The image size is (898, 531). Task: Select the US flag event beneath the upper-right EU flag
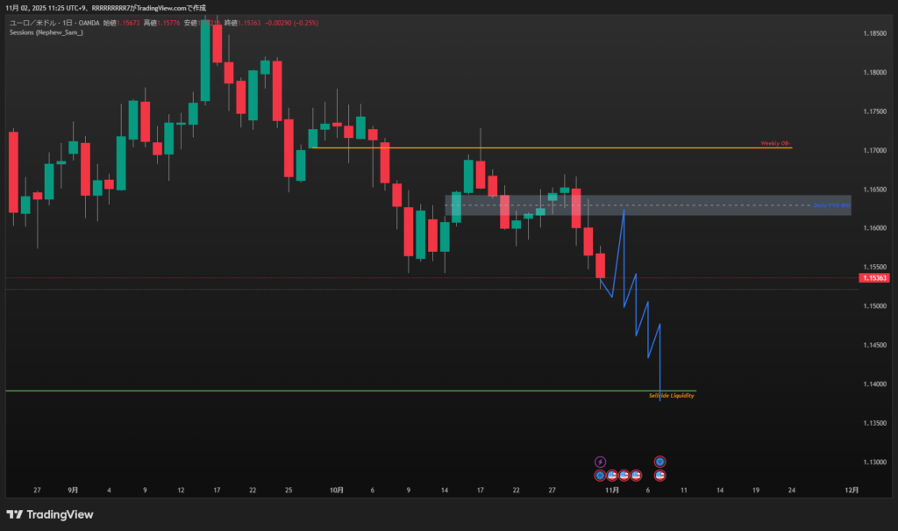coord(659,475)
